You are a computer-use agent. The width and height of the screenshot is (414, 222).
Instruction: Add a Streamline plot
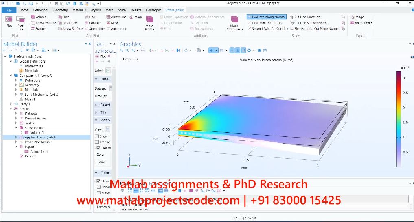(94, 28)
